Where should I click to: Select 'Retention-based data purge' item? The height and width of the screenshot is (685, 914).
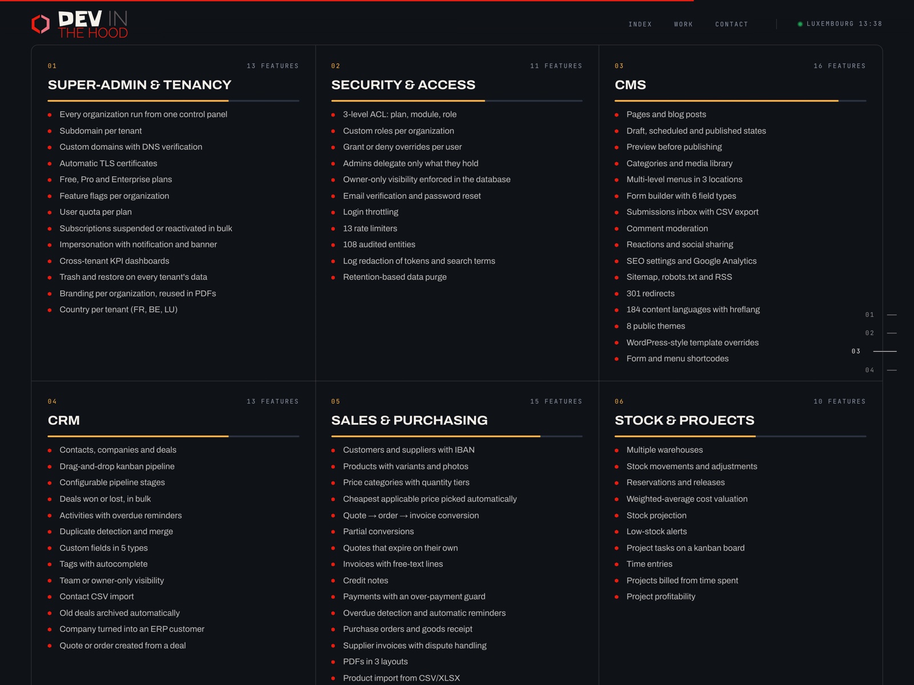(x=395, y=277)
